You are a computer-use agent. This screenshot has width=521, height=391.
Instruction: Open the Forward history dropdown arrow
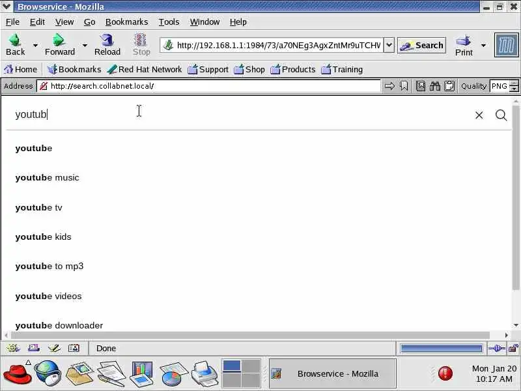coord(85,45)
